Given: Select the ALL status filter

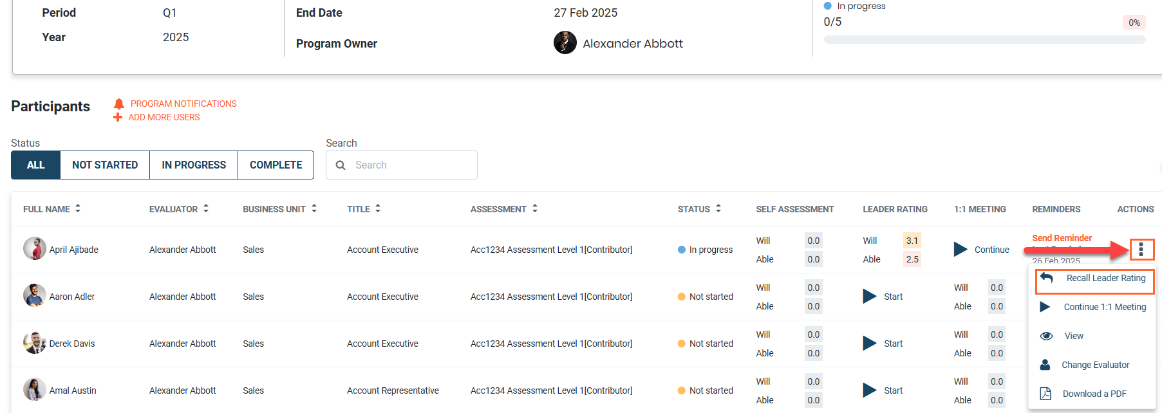Looking at the screenshot, I should (36, 165).
